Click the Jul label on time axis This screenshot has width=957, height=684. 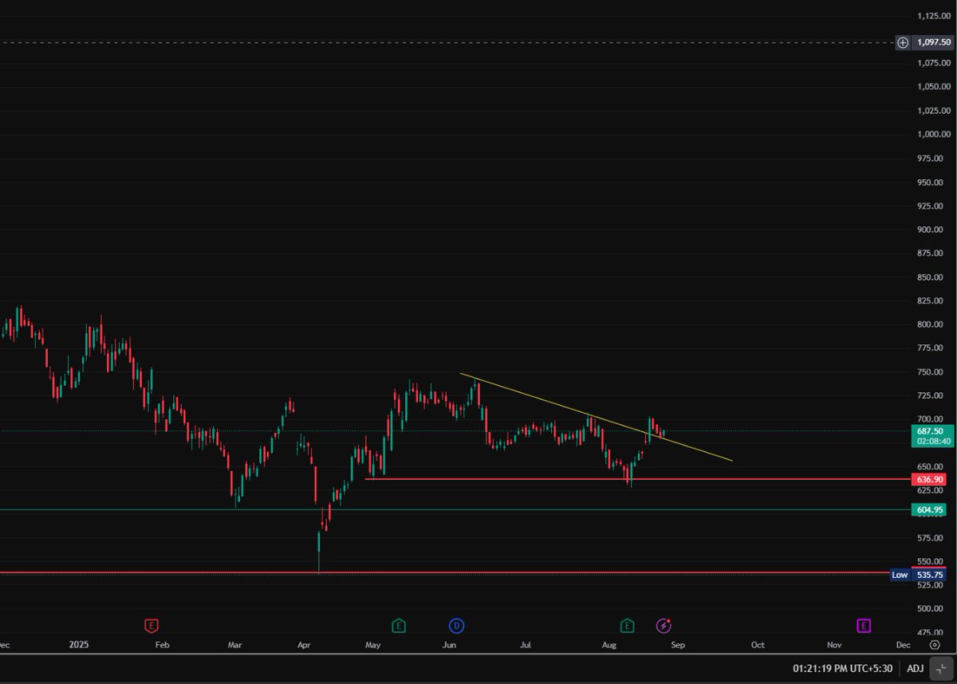coord(526,644)
